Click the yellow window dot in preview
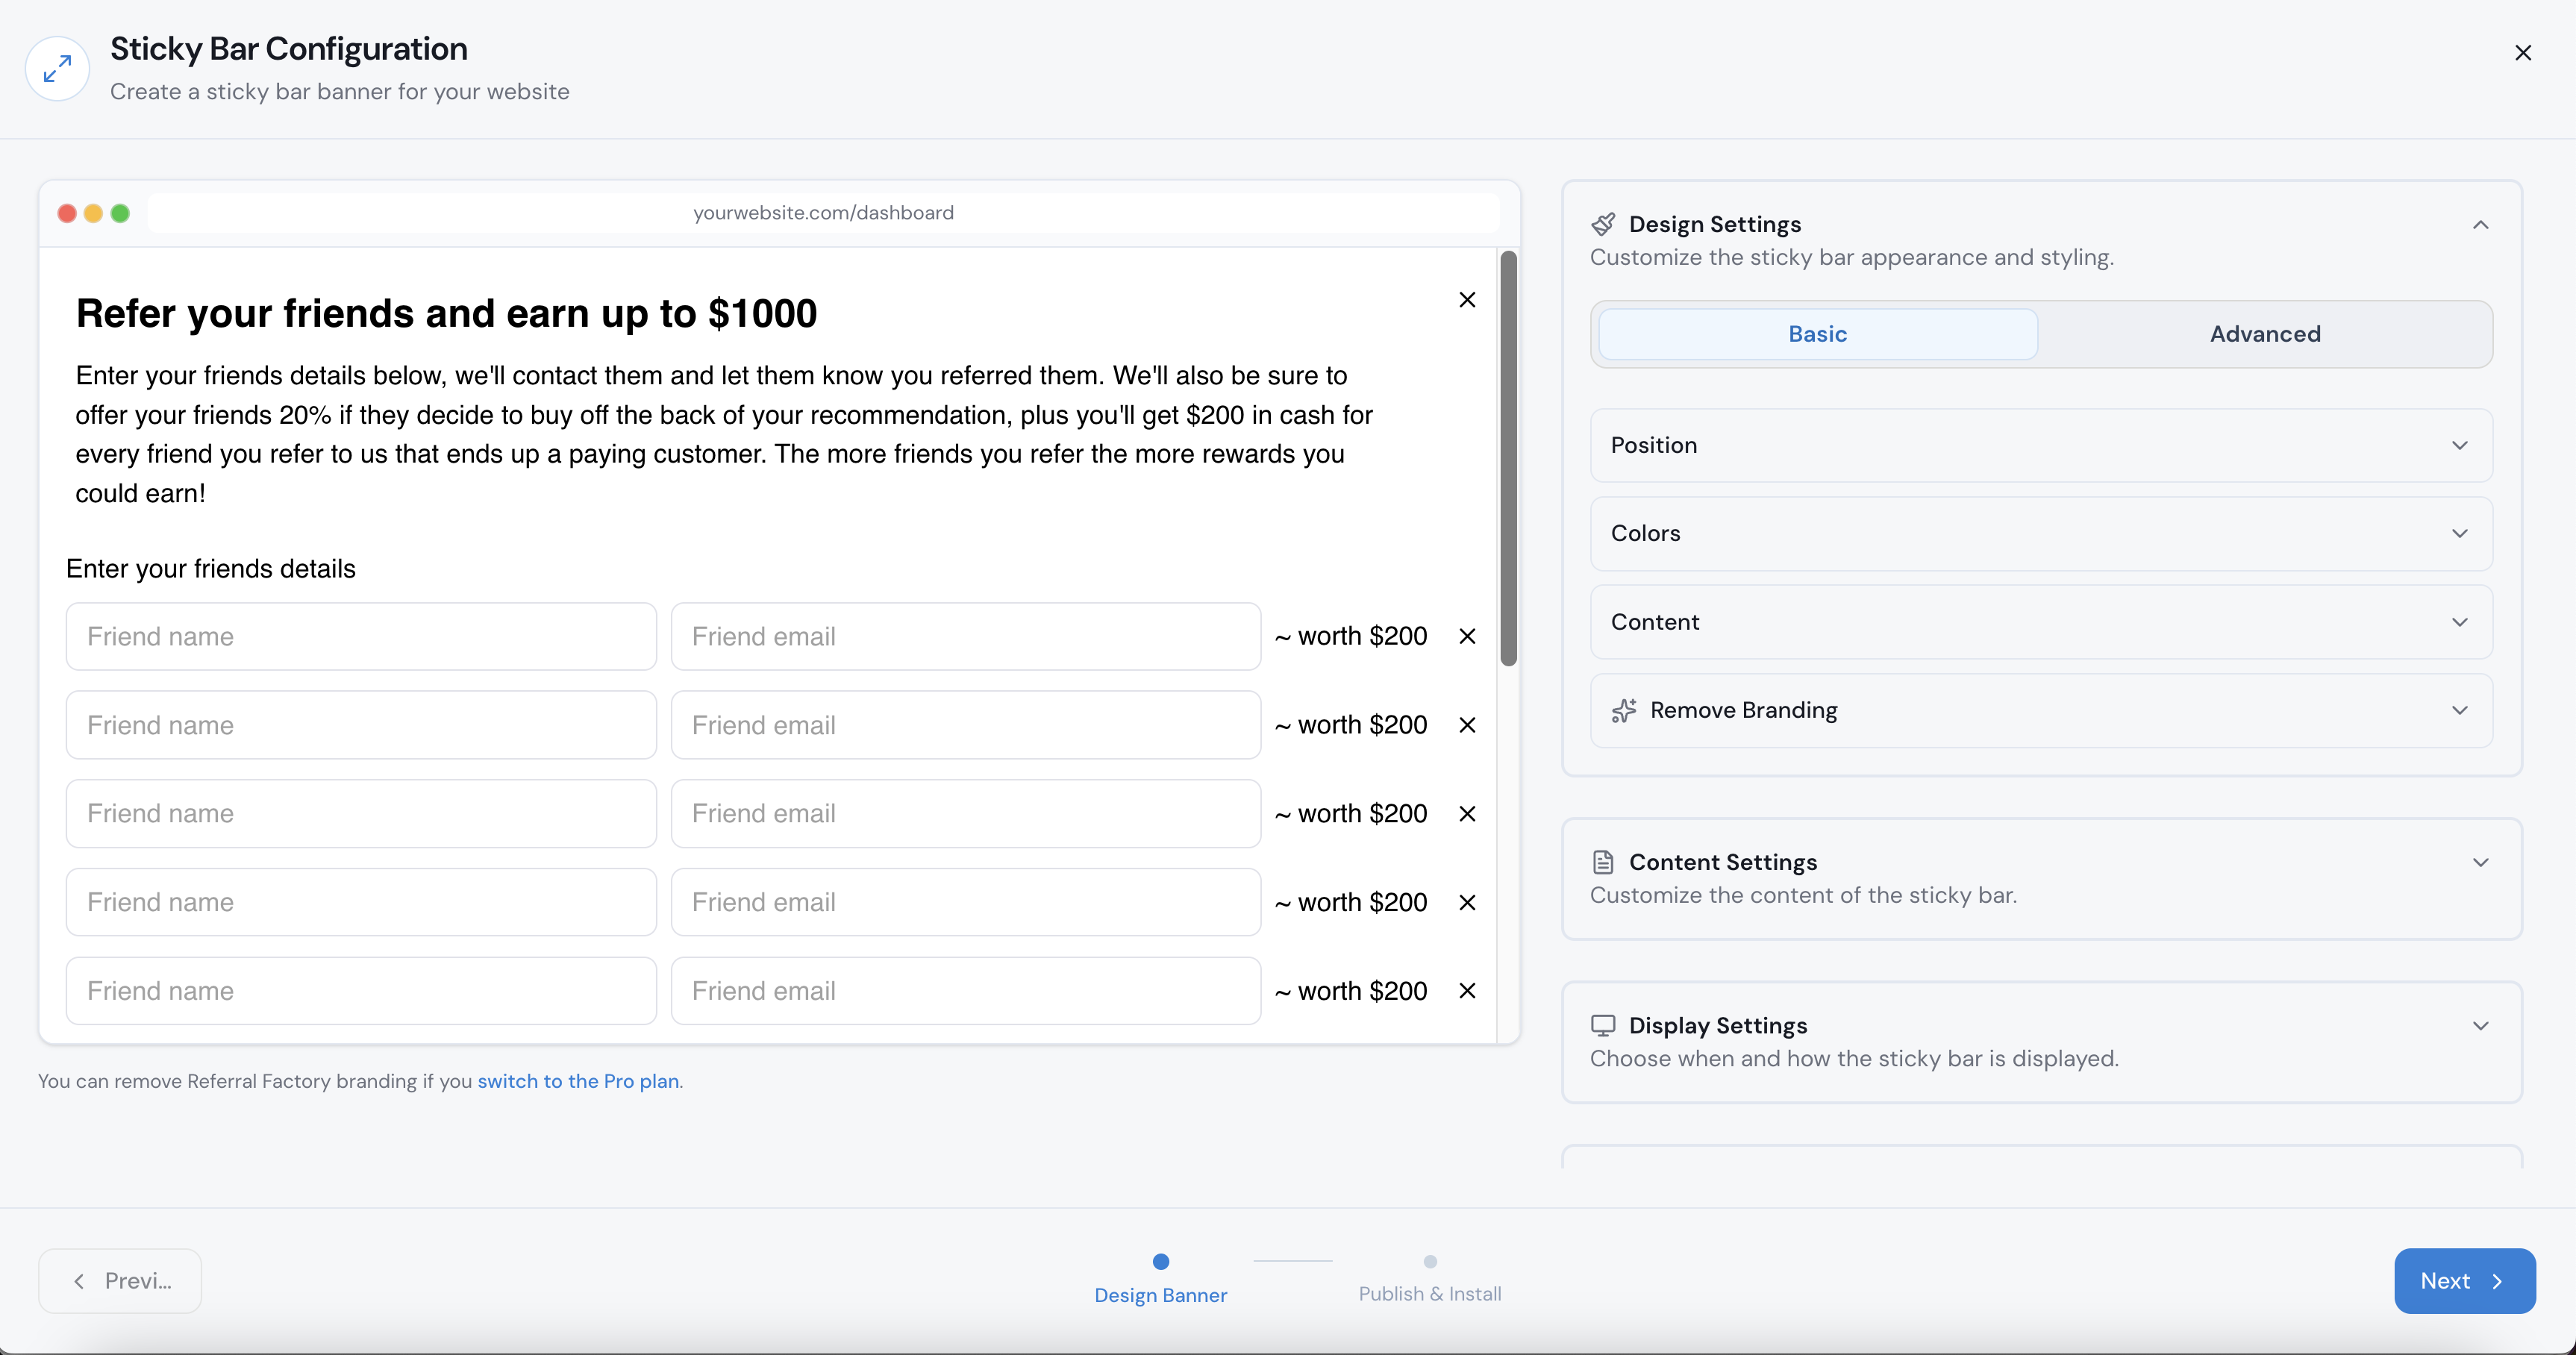 tap(93, 213)
